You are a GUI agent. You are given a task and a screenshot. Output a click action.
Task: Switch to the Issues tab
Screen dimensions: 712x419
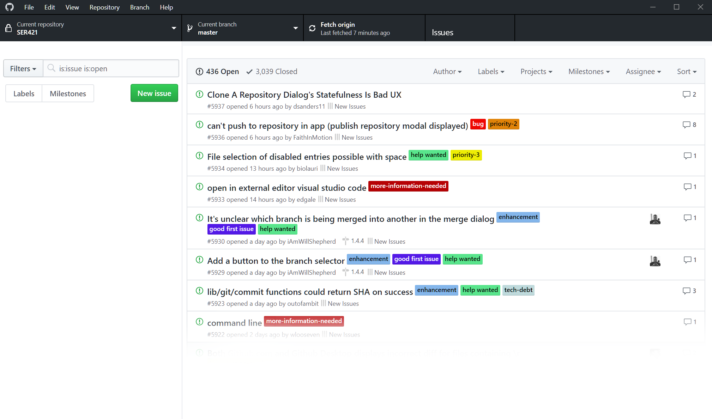[x=442, y=32]
